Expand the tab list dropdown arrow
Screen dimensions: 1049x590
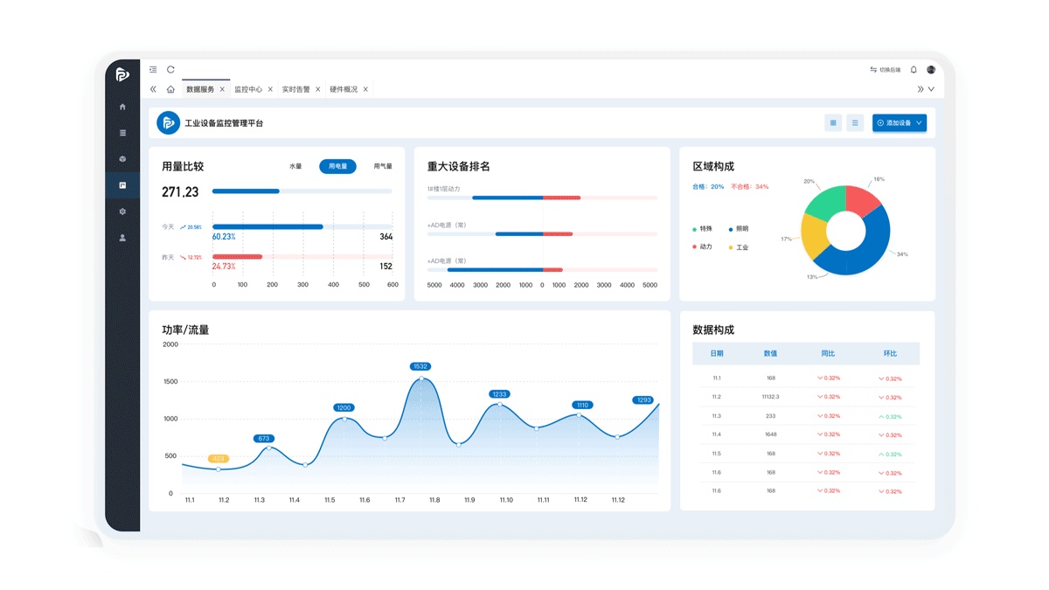click(x=931, y=89)
